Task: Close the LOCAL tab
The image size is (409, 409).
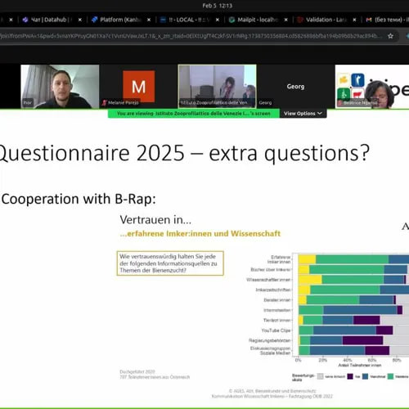Action: (218, 20)
